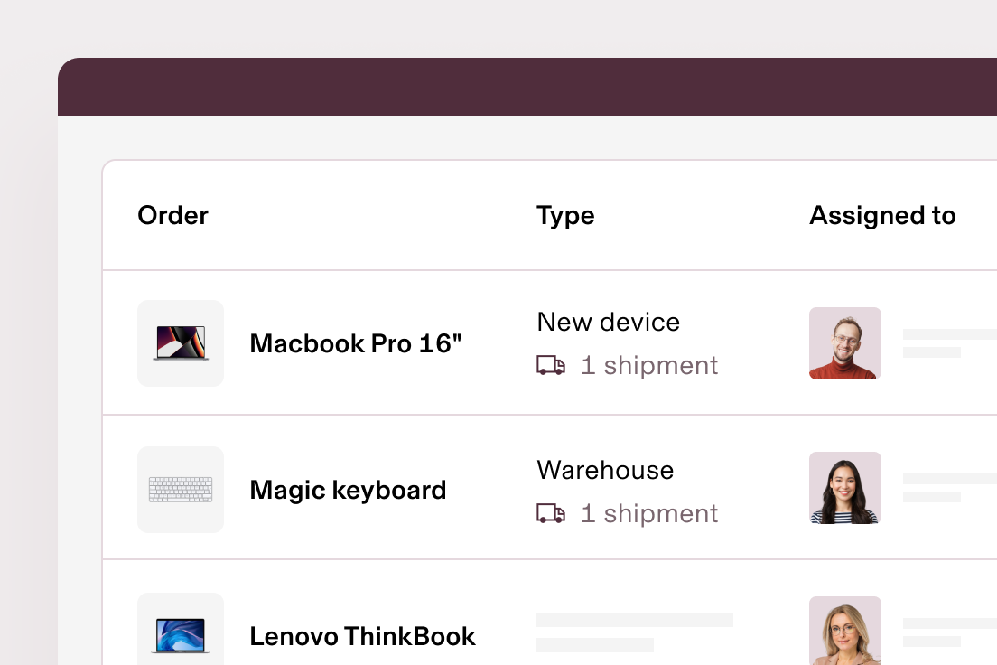Select the Lenovo ThinkBook laptop thumbnail
The width and height of the screenshot is (997, 665).
coord(181,629)
